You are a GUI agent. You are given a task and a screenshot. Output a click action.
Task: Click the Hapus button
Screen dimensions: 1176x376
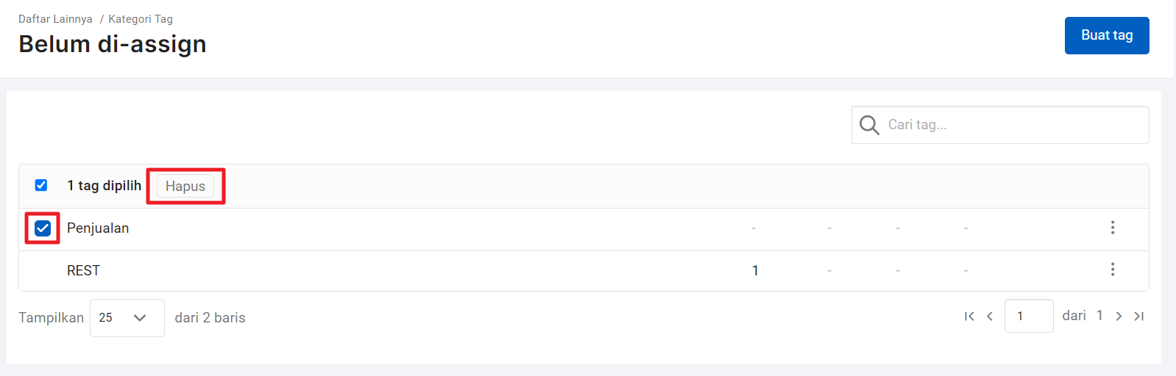185,186
